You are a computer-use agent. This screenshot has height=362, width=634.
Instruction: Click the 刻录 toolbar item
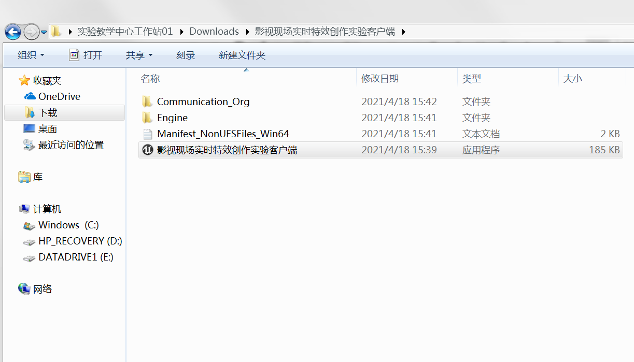point(185,55)
